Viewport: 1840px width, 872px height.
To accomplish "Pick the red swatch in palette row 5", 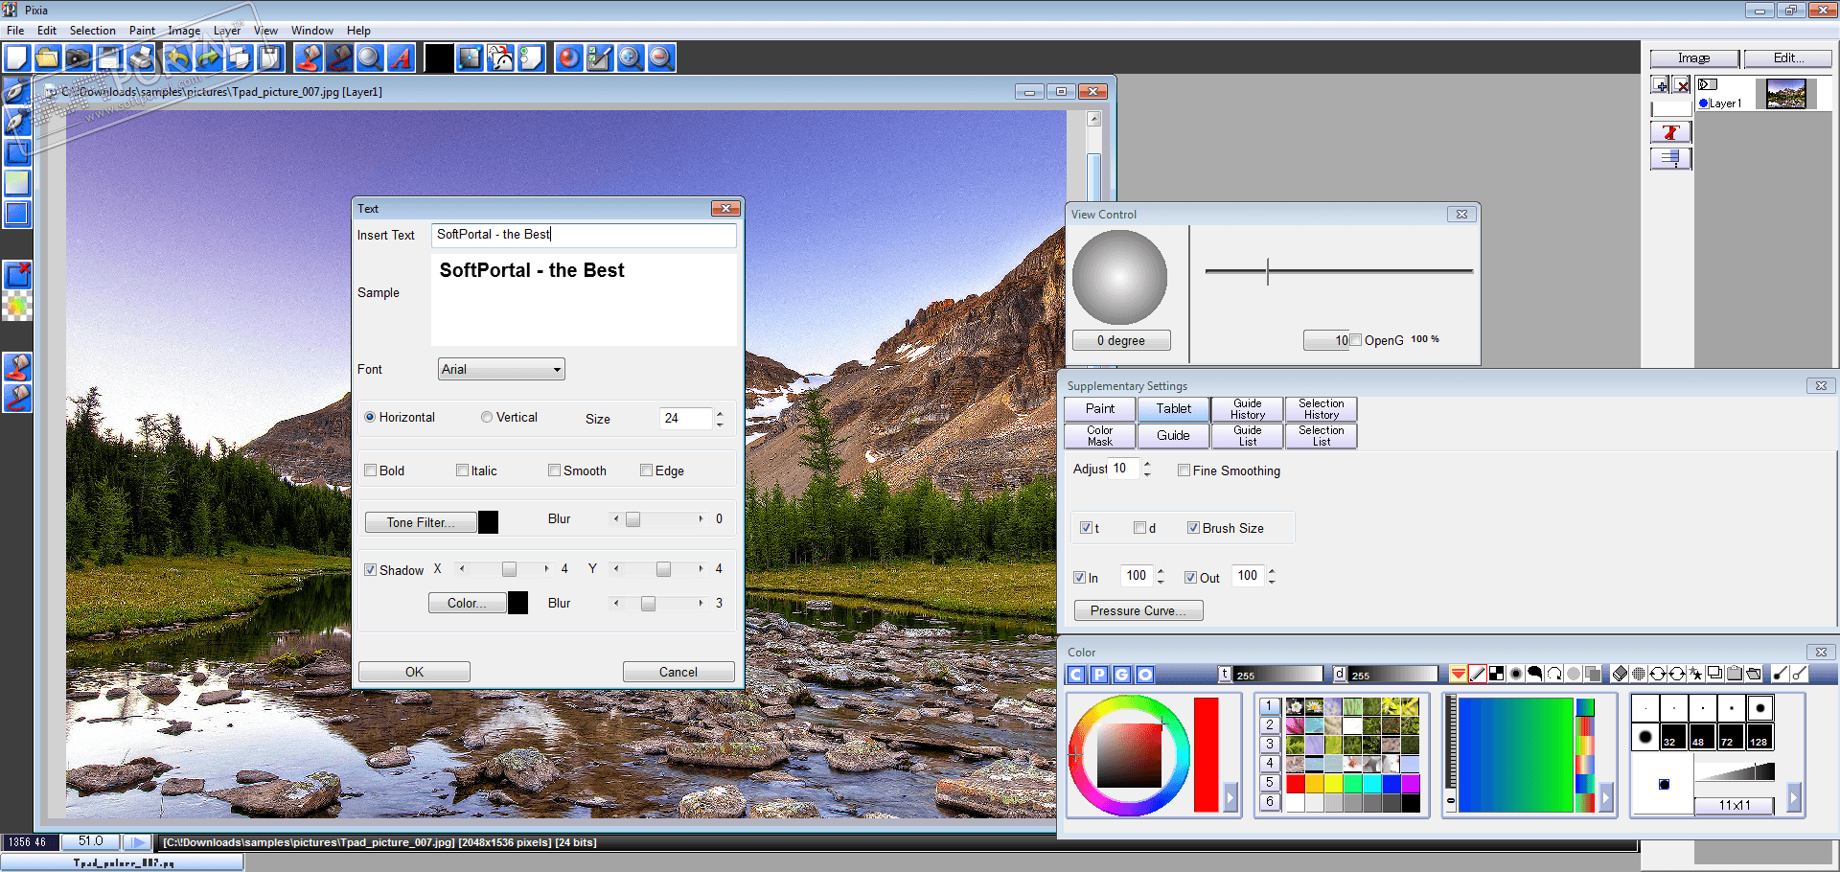I will click(1295, 783).
